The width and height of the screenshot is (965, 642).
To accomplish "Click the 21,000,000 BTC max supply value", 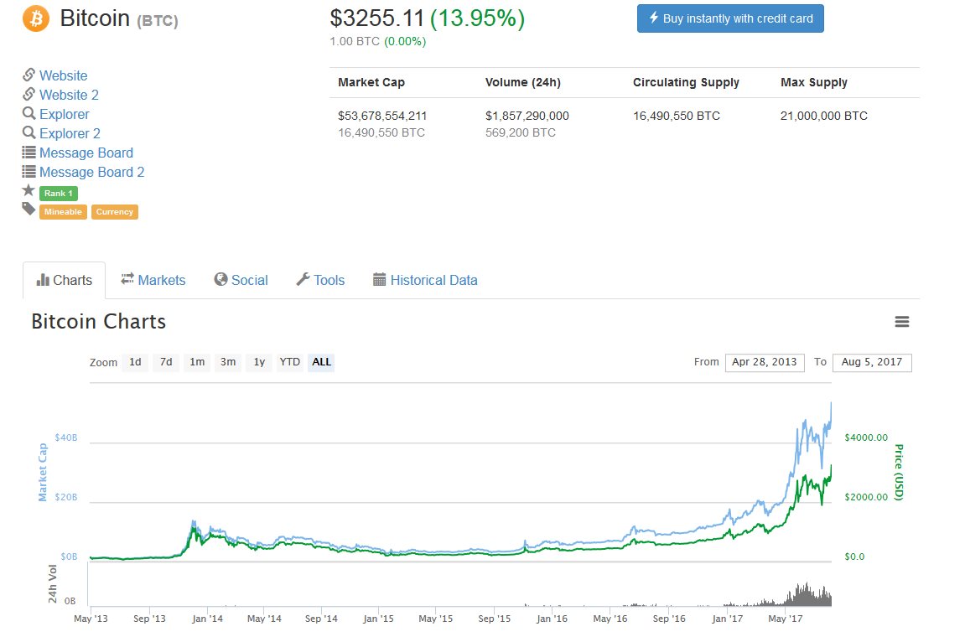I will coord(823,116).
